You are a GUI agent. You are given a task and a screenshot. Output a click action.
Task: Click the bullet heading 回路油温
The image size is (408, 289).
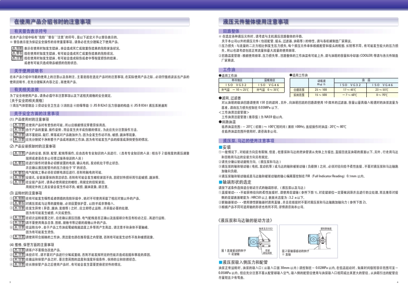pyautogui.click(x=228, y=122)
